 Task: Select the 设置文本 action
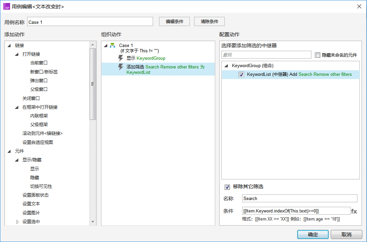click(x=31, y=204)
